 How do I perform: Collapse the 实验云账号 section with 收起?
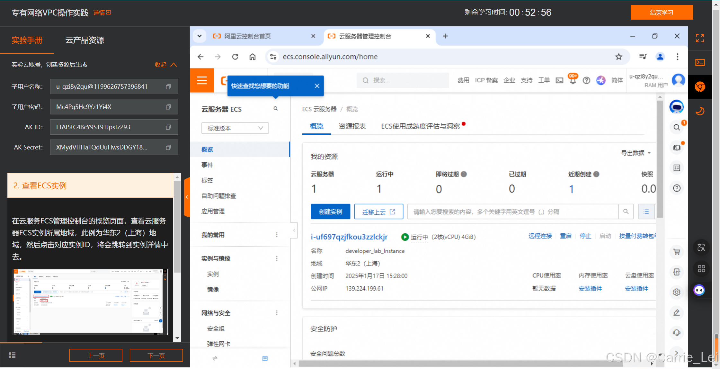(165, 65)
